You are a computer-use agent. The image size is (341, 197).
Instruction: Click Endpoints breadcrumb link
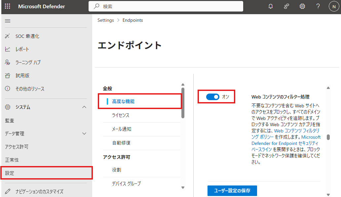point(133,20)
